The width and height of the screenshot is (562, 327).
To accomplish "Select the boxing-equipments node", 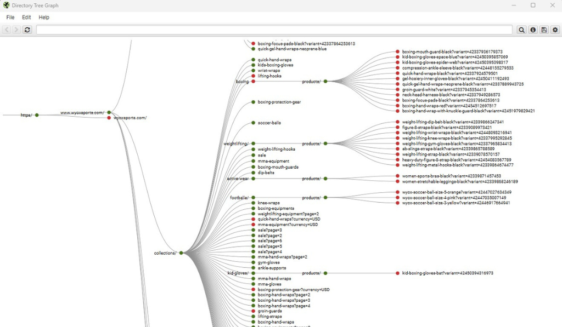I will tap(254, 208).
